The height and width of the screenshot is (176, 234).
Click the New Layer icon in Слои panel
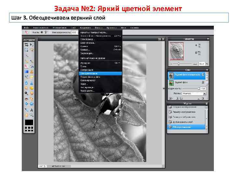pyautogui.click(x=199, y=98)
